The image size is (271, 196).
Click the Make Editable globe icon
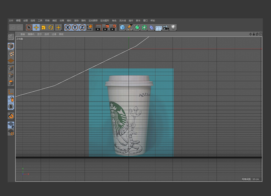pos(11,37)
